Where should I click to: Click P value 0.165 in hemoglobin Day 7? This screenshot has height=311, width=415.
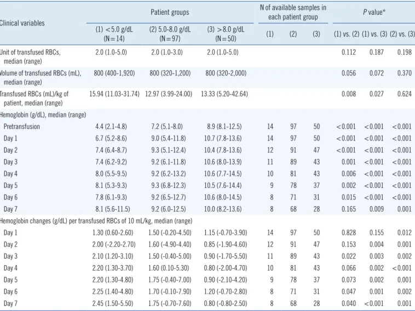[x=349, y=209]
